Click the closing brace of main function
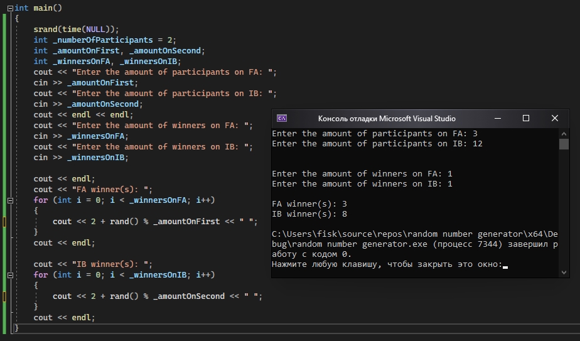Screen dimensions: 580x341 [17, 328]
